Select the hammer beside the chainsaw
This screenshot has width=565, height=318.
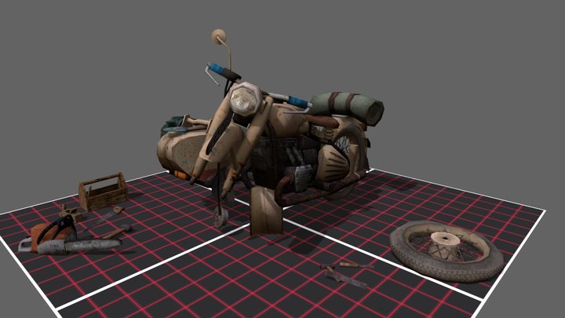[118, 231]
